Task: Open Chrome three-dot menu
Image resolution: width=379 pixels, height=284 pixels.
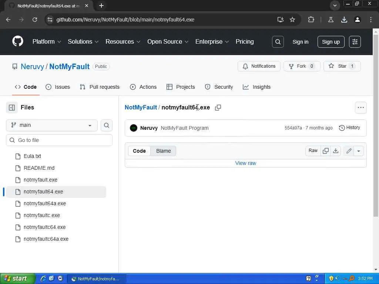Action: point(370,20)
